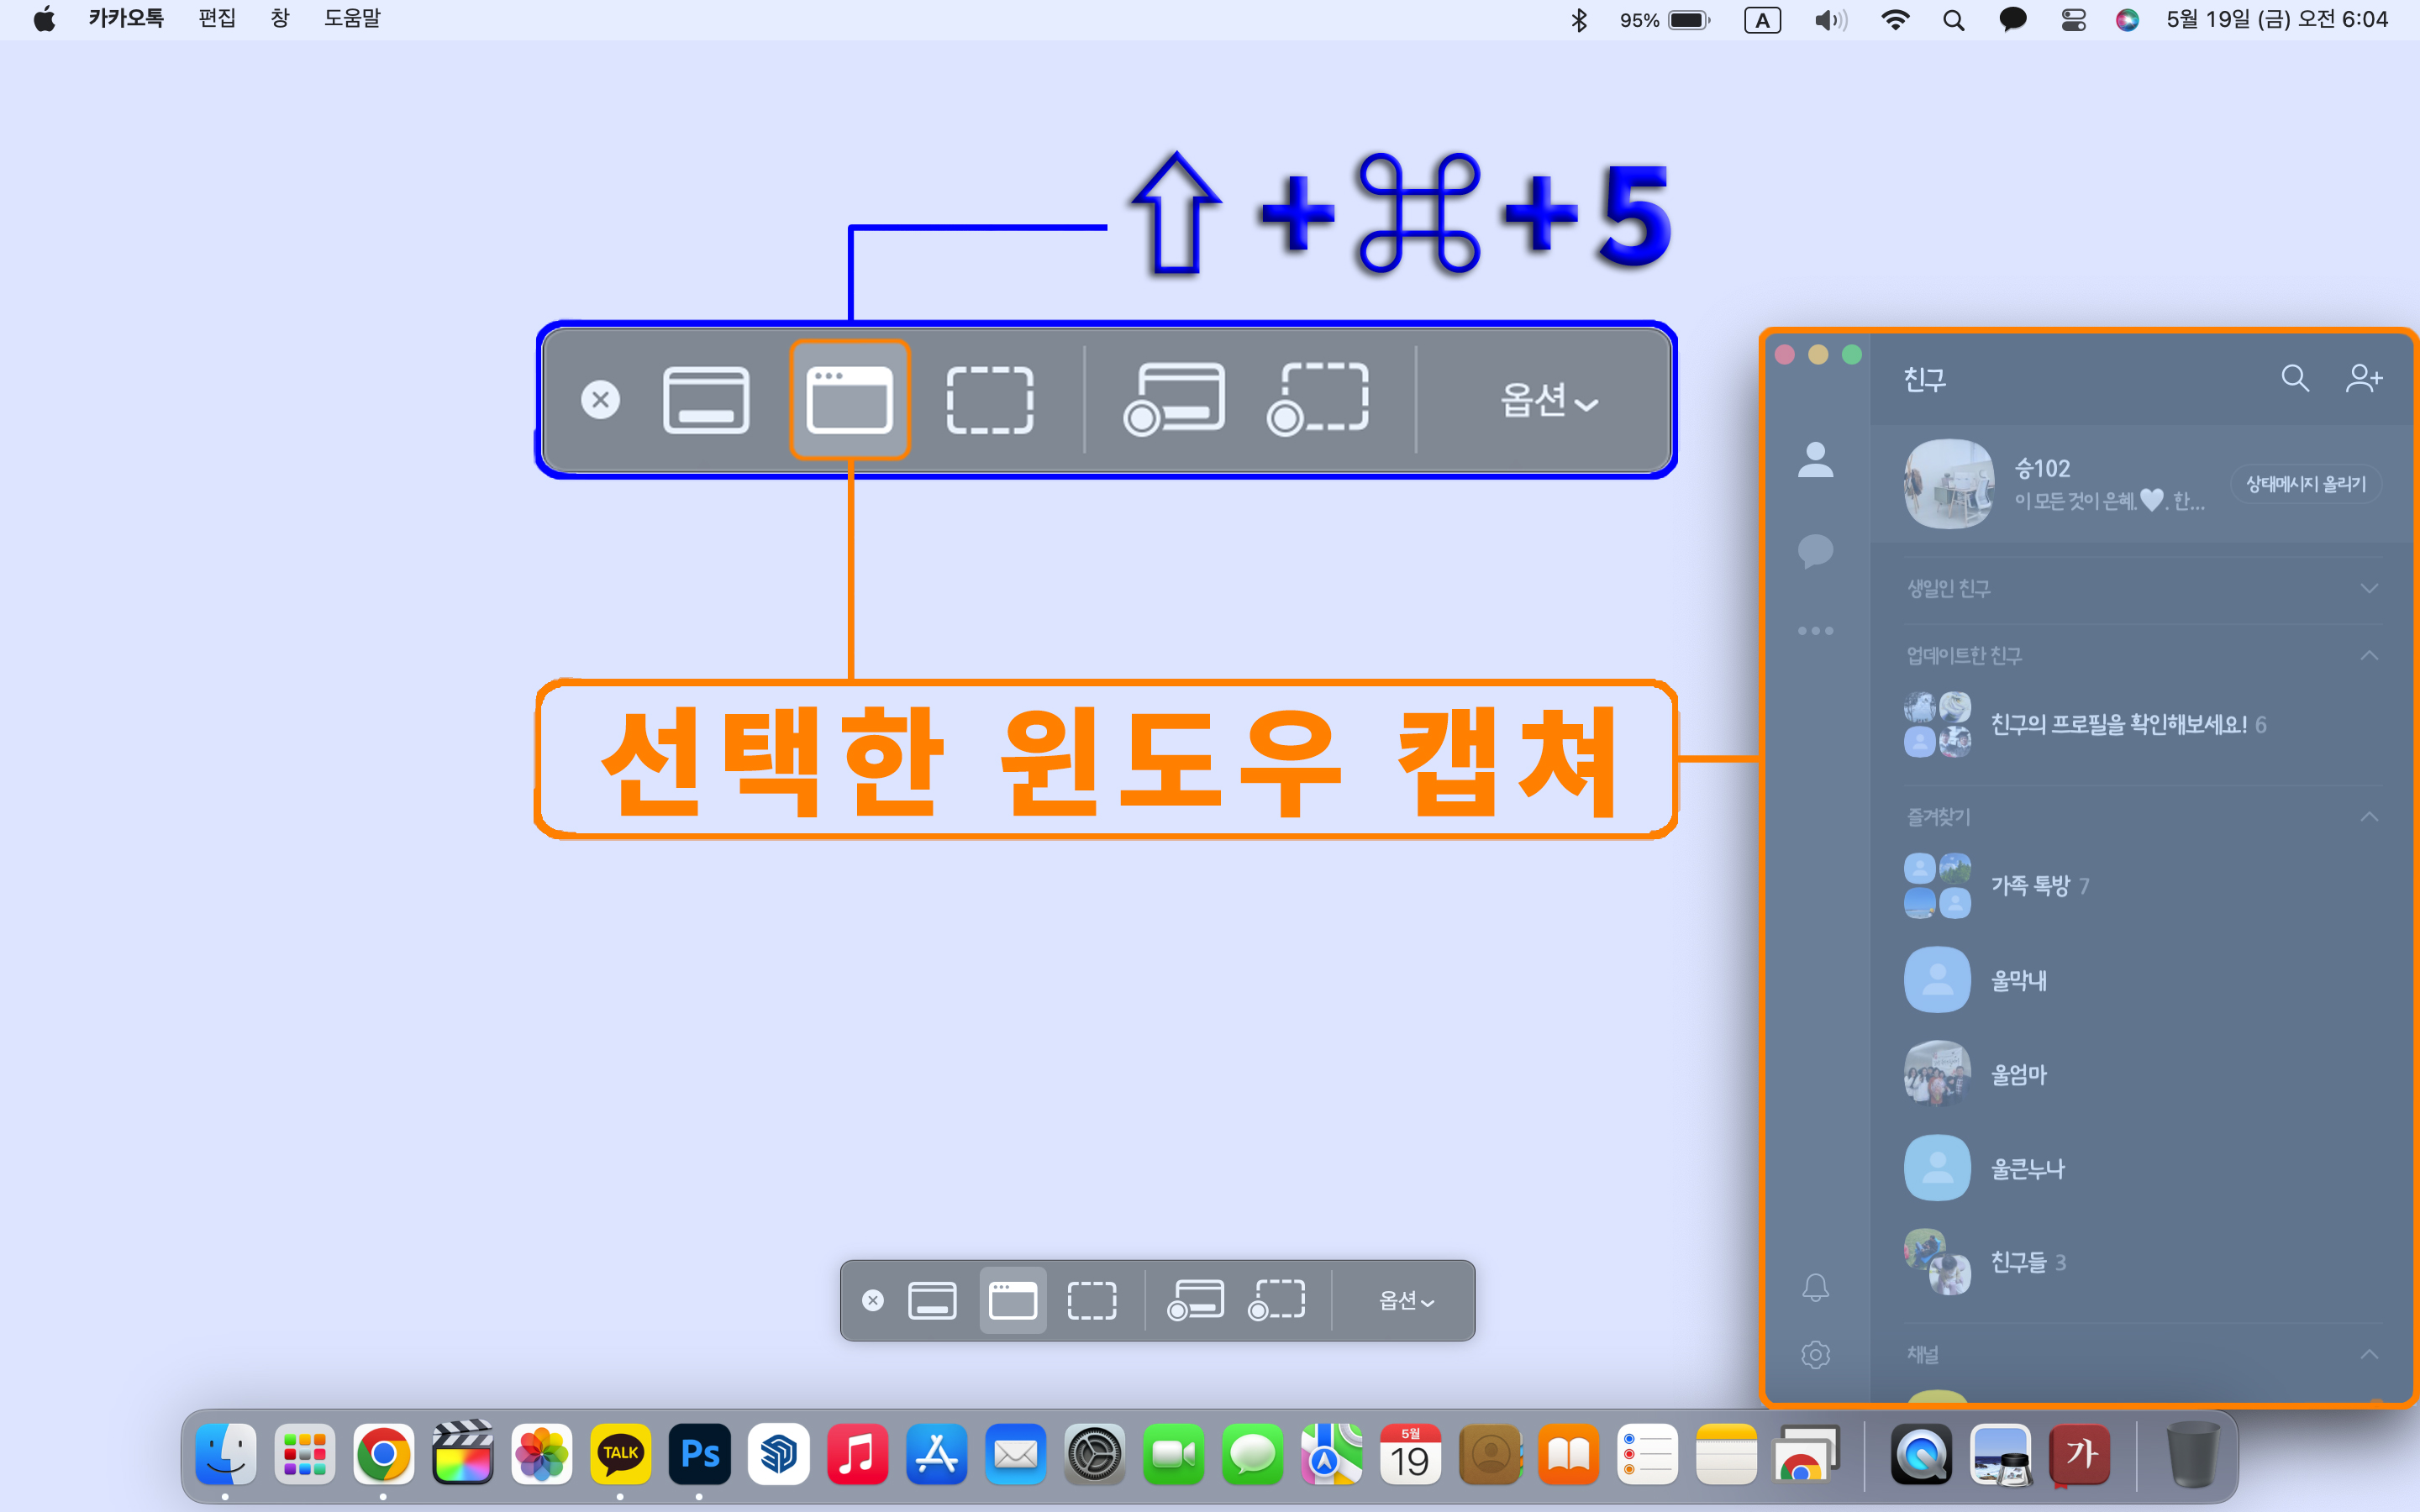
Task: Choose record entire screen in bottom toolbar
Action: [1195, 1300]
